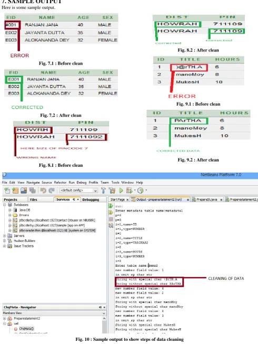Click the NetBeans title bar app icon
The height and width of the screenshot is (344, 258).
point(4,175)
